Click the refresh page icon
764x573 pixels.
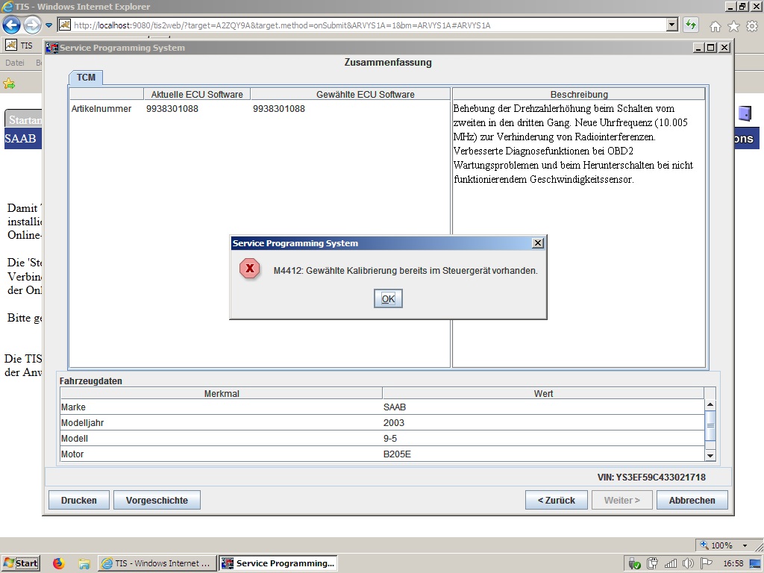(691, 25)
